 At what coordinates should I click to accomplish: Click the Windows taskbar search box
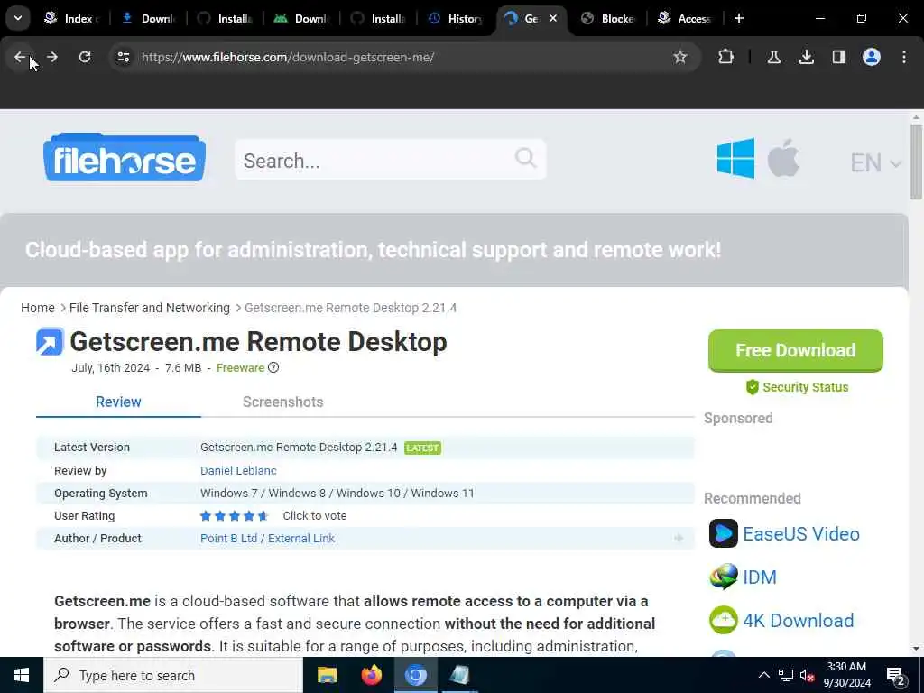[173, 675]
